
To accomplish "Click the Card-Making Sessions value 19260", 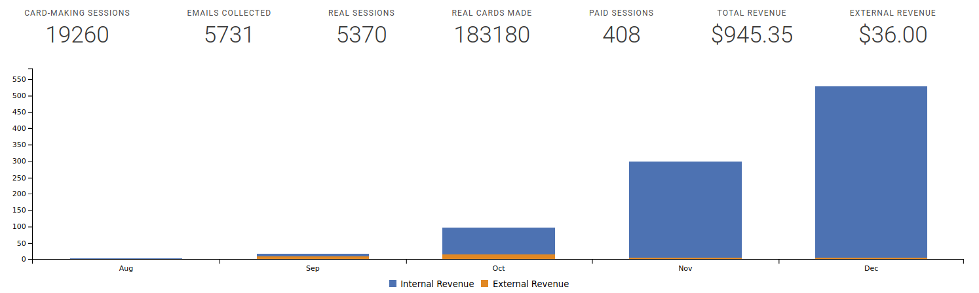I will click(77, 35).
